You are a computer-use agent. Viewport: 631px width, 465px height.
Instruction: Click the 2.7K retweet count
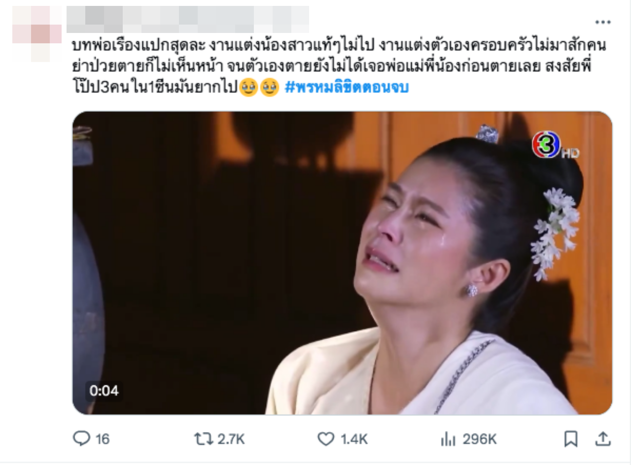pyautogui.click(x=231, y=439)
